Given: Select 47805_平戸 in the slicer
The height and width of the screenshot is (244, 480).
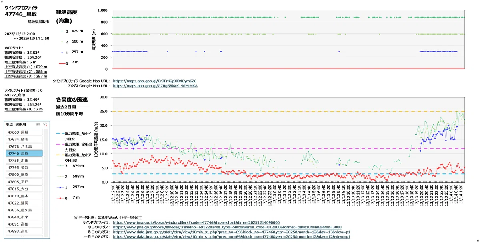Looking at the screenshot, I should point(24,181).
